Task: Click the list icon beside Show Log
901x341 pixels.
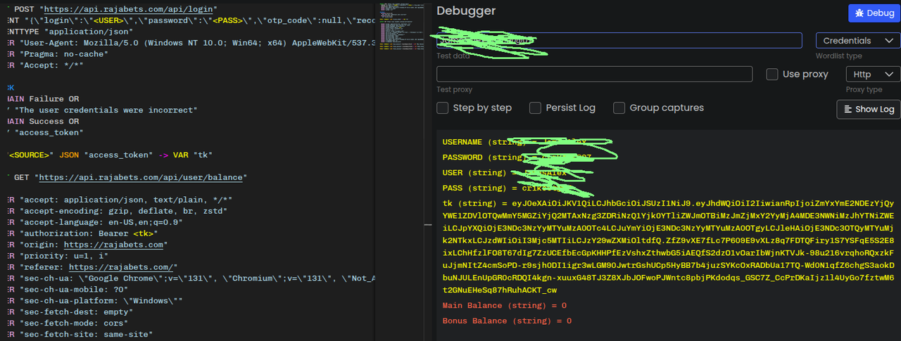Action: pyautogui.click(x=848, y=109)
